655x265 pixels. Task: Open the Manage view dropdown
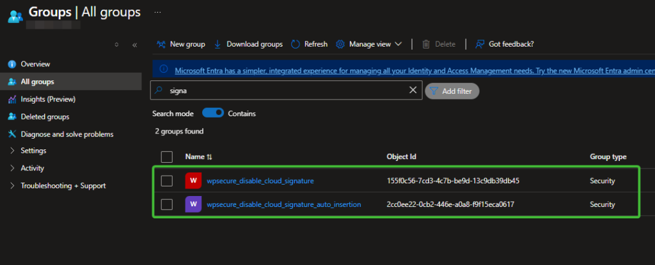tap(368, 44)
